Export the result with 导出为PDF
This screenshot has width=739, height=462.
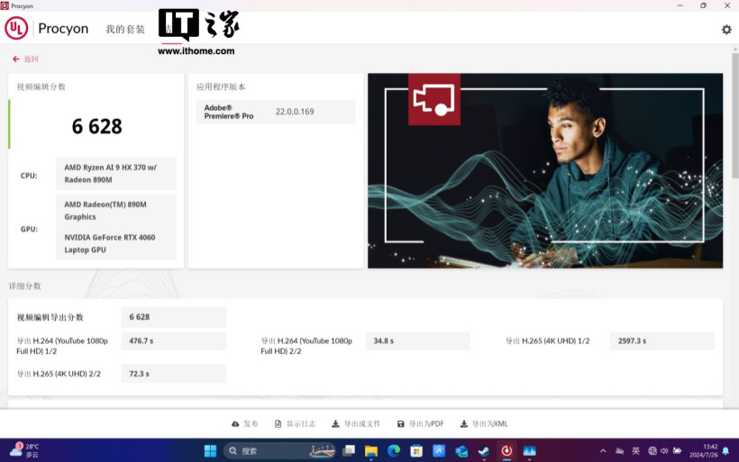tap(420, 424)
